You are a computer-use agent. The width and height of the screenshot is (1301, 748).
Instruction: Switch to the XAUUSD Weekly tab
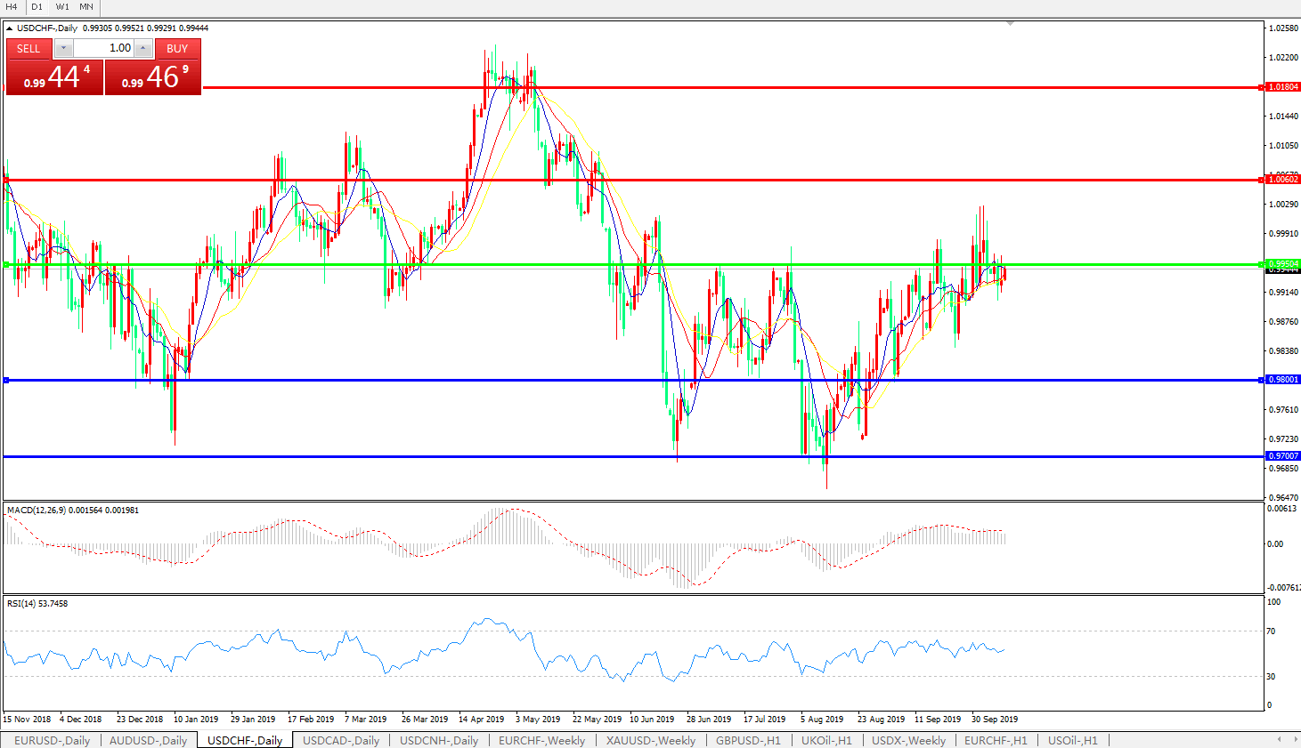[650, 740]
